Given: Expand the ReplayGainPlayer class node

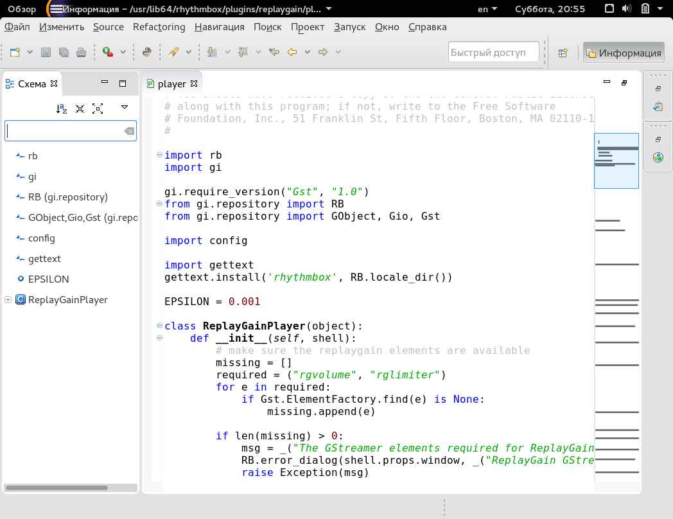Looking at the screenshot, I should point(8,299).
